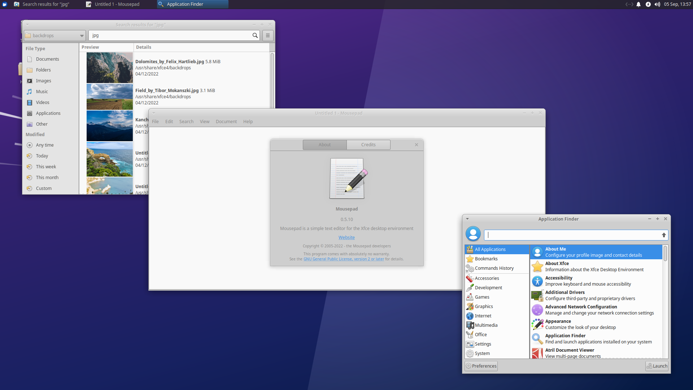The height and width of the screenshot is (390, 693).
Task: Click the Advanced Network Configuration icon
Action: [537, 309]
